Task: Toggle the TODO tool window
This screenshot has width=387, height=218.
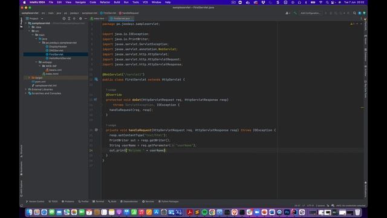Action: pos(53,202)
